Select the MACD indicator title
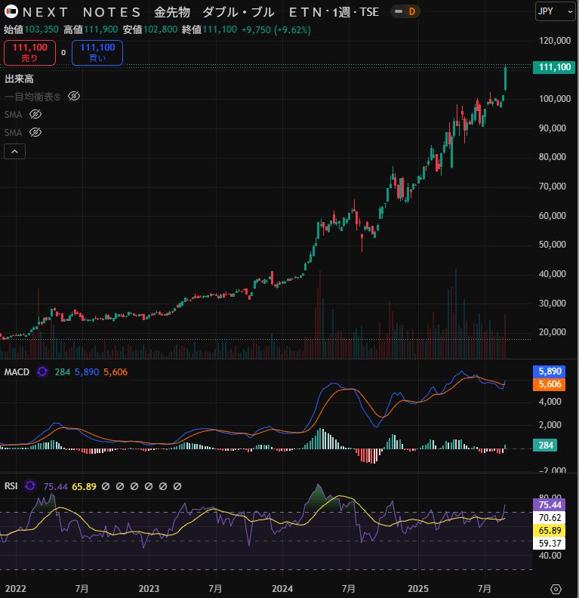The width and height of the screenshot is (579, 598). pos(17,371)
